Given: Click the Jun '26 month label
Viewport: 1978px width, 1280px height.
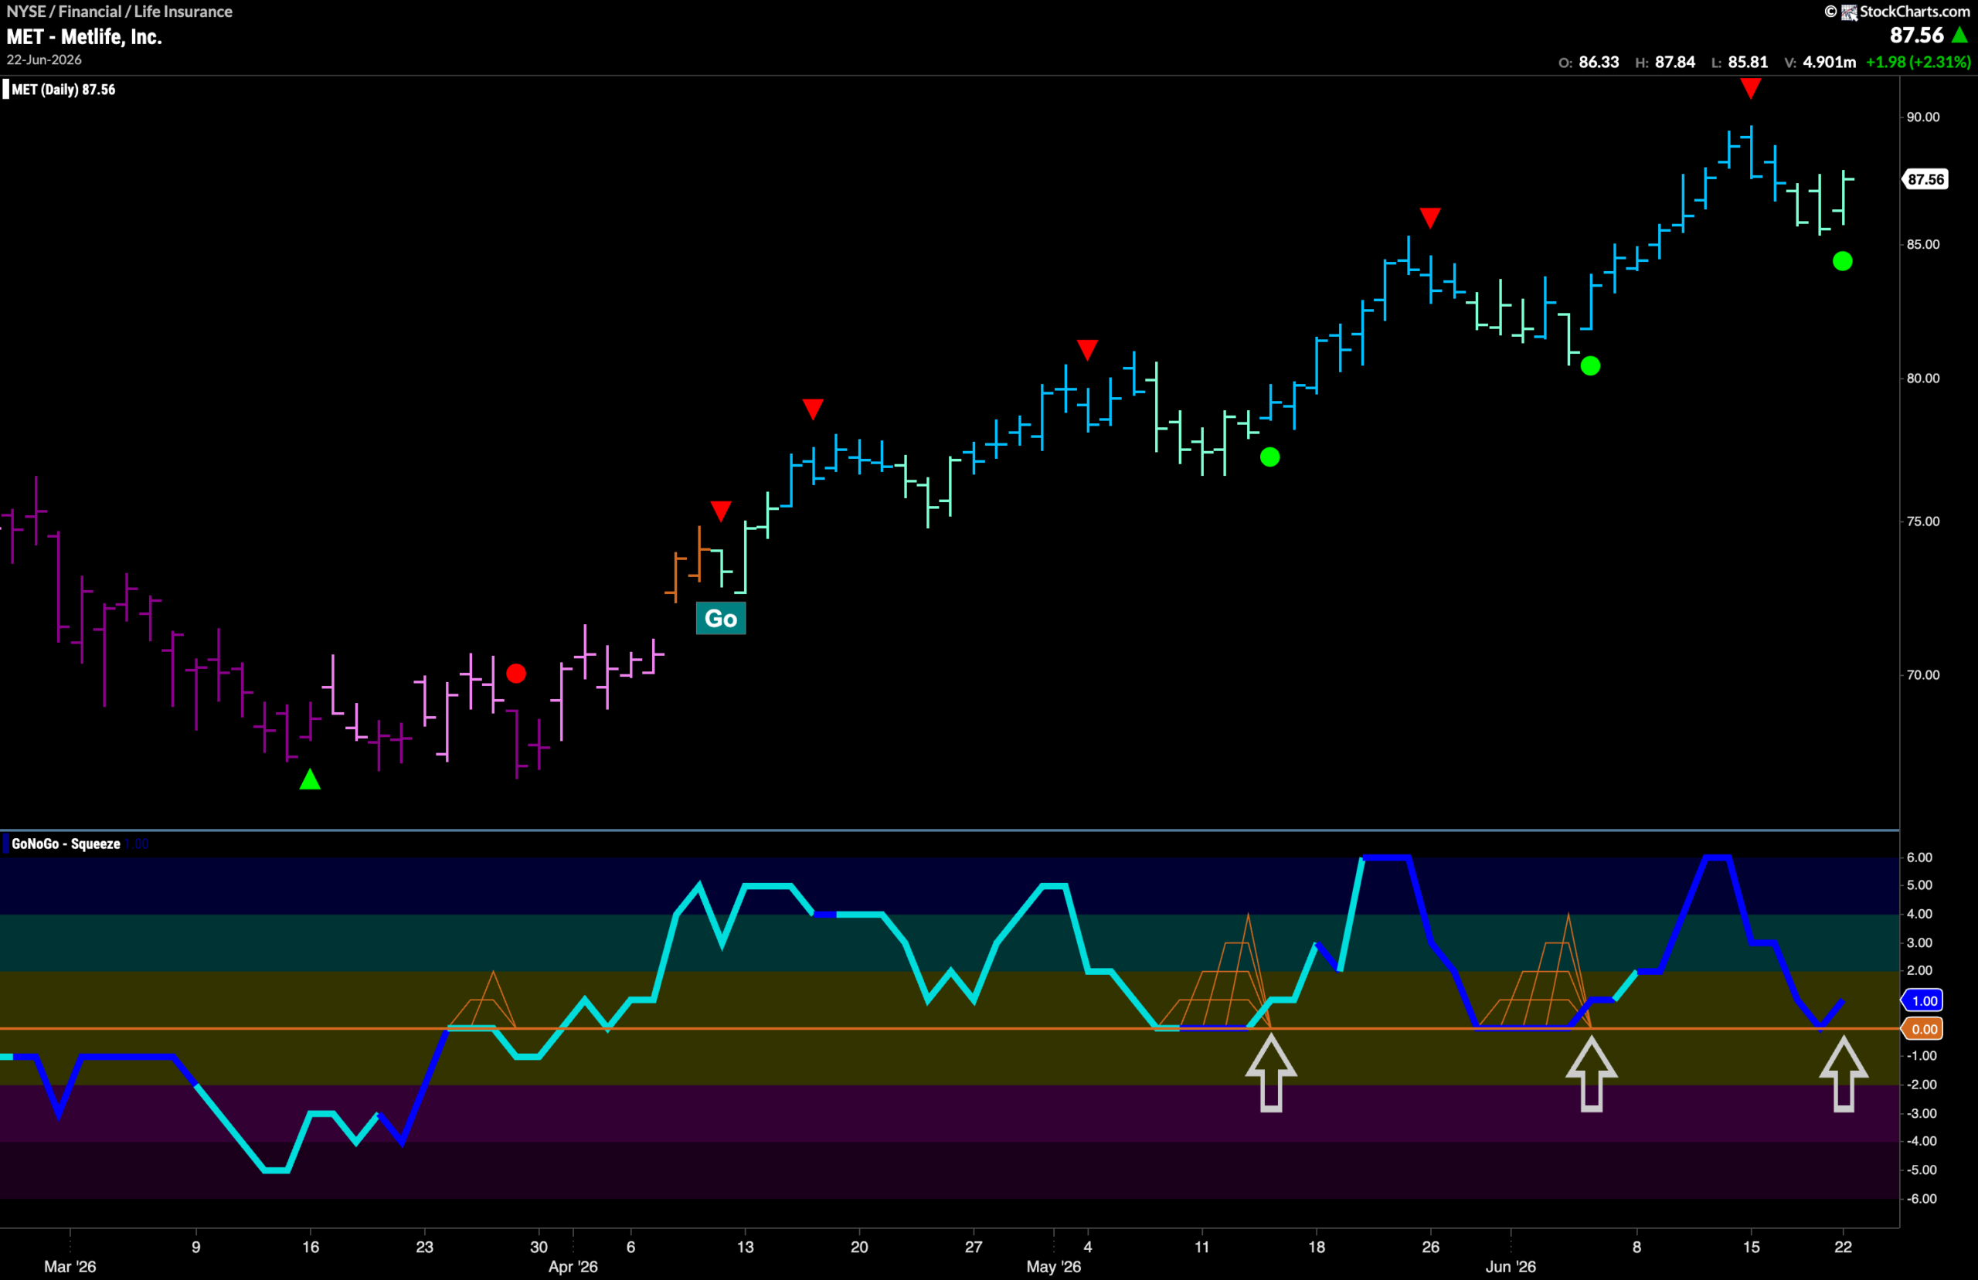Looking at the screenshot, I should click(1511, 1267).
